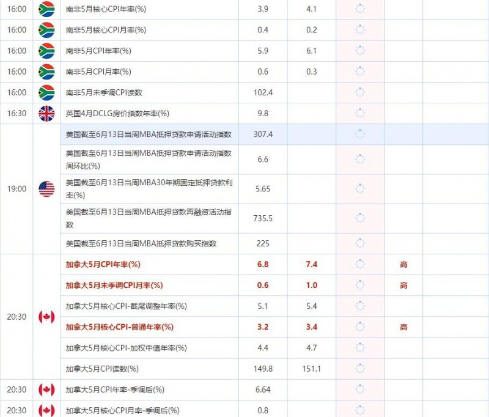The image size is (489, 417).
Task: Click previous value 102.4
Action: click(x=263, y=92)
